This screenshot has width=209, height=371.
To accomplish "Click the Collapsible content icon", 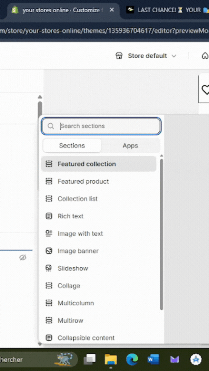I will (x=49, y=338).
